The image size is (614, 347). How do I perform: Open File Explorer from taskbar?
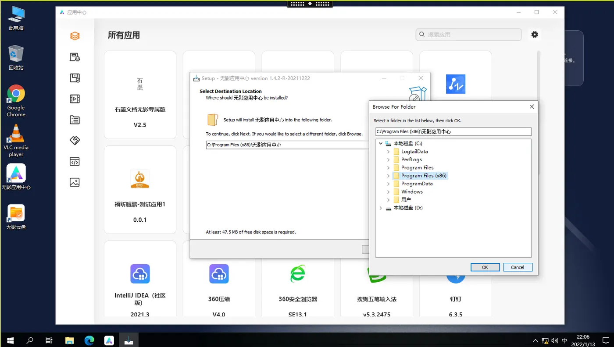pos(69,340)
